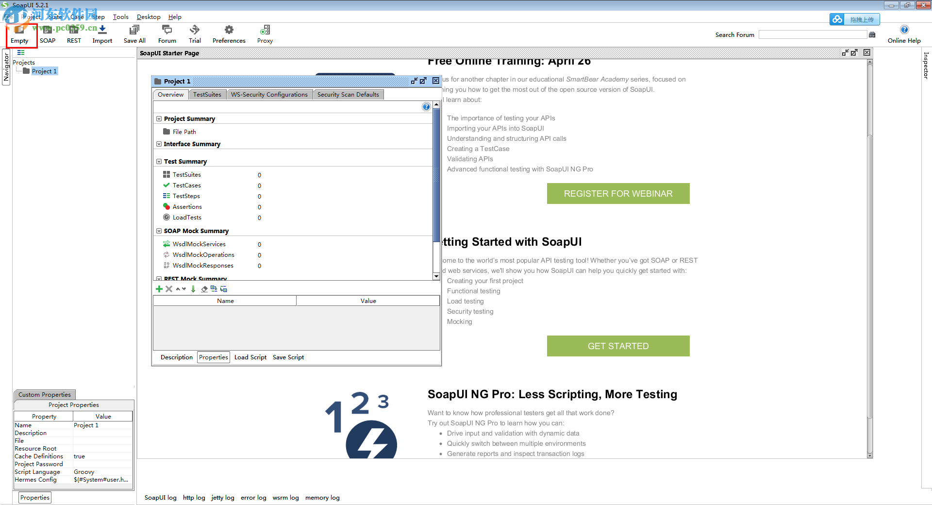Viewport: 932px width, 505px height.
Task: Collapse the SOAP Mock Summary section
Action: tap(159, 231)
